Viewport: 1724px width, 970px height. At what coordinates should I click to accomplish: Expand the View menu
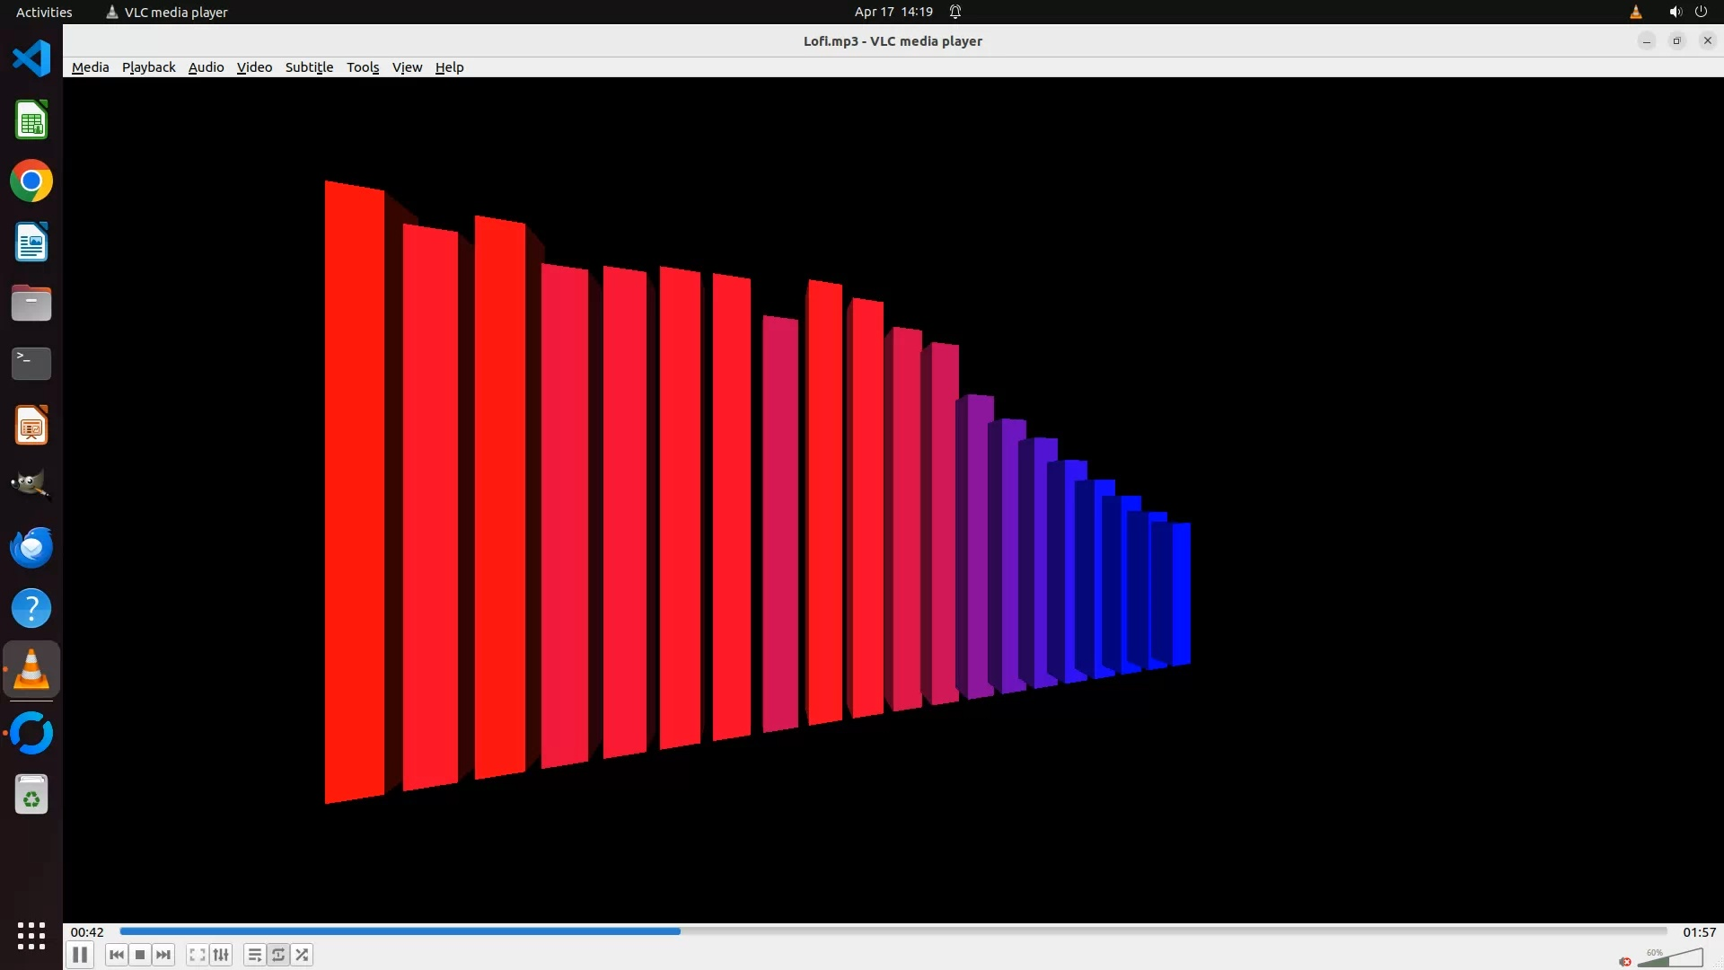(x=407, y=67)
